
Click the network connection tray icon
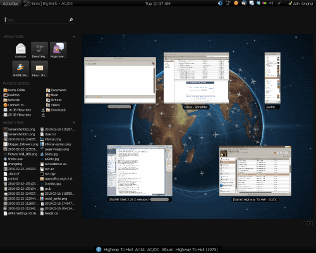point(279,3)
